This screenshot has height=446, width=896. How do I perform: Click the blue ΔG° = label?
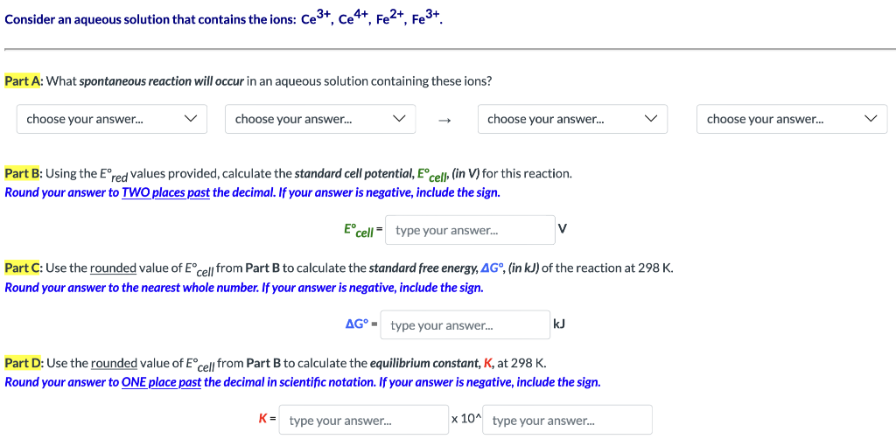360,324
